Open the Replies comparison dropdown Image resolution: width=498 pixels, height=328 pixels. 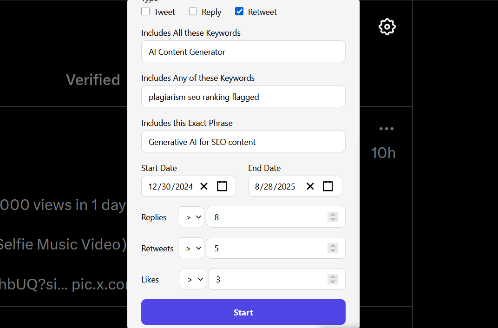[191, 216]
